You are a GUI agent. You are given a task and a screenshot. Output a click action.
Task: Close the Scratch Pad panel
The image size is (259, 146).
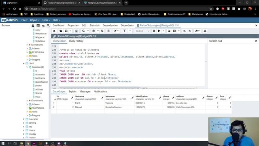click(256, 41)
